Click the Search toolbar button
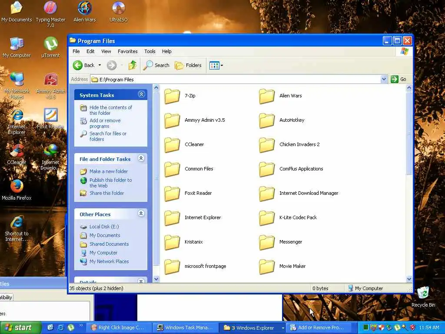The width and height of the screenshot is (445, 334). click(156, 65)
